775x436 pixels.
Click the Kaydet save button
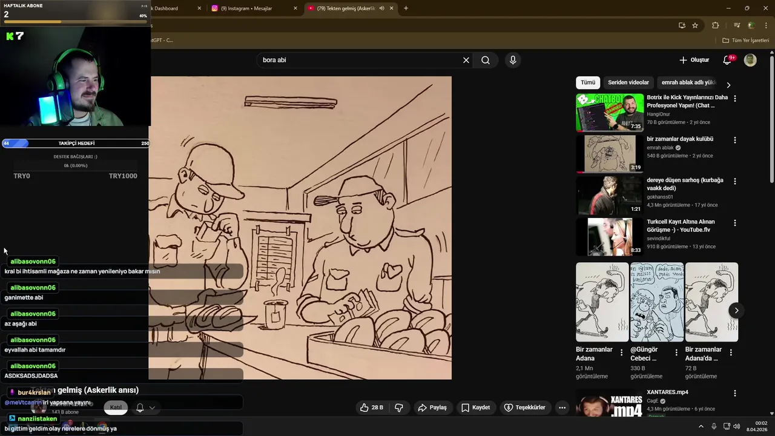pyautogui.click(x=475, y=408)
